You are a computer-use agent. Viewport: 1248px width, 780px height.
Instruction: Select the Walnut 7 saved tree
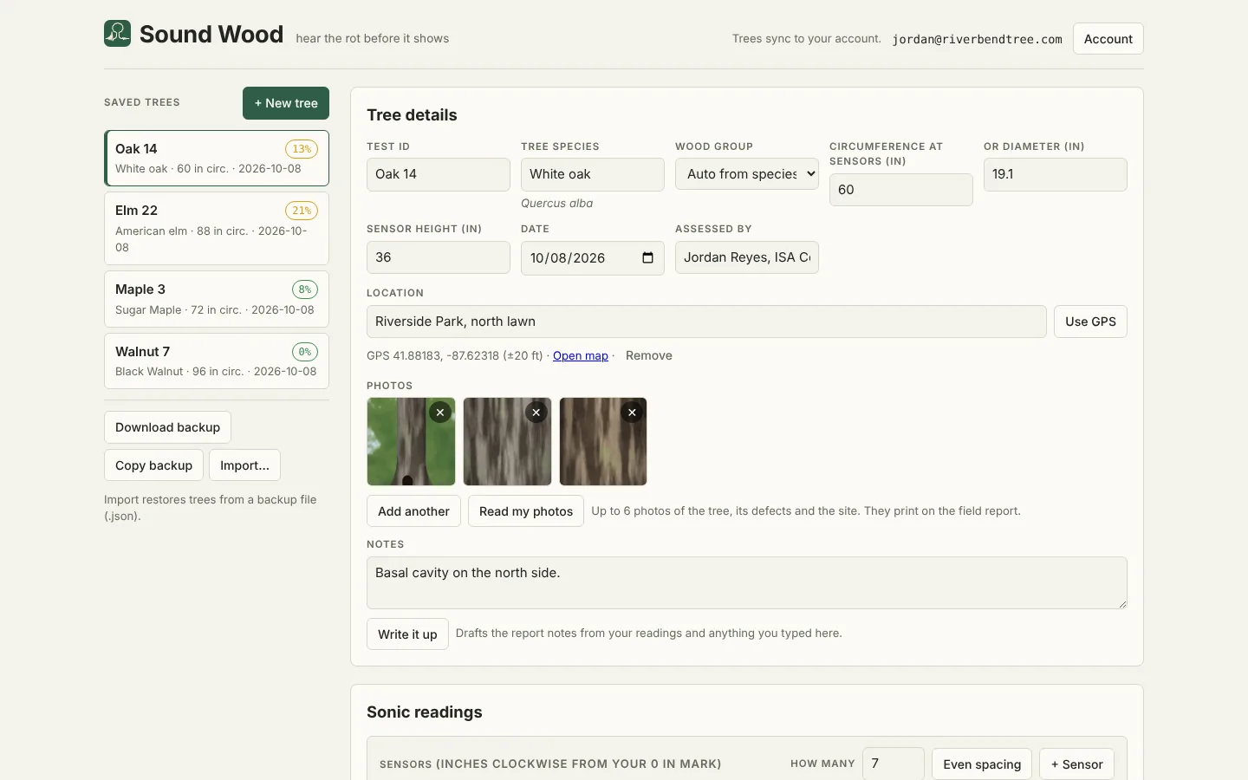tap(217, 361)
